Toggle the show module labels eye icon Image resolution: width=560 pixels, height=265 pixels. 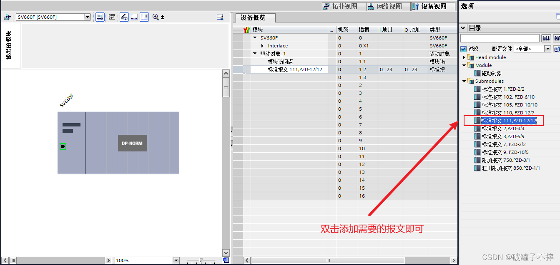click(x=124, y=17)
